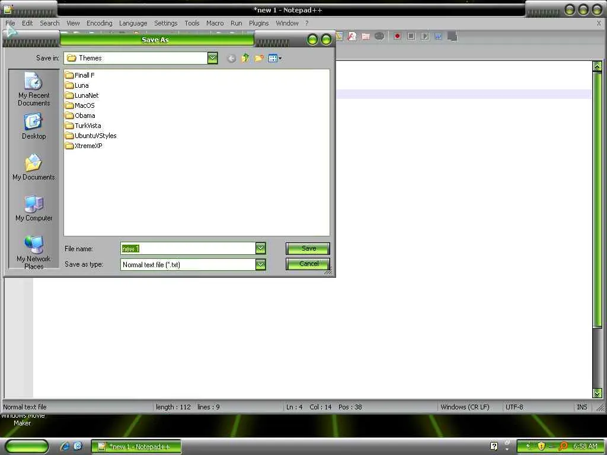Select the XtremeXP folder

pyautogui.click(x=84, y=146)
